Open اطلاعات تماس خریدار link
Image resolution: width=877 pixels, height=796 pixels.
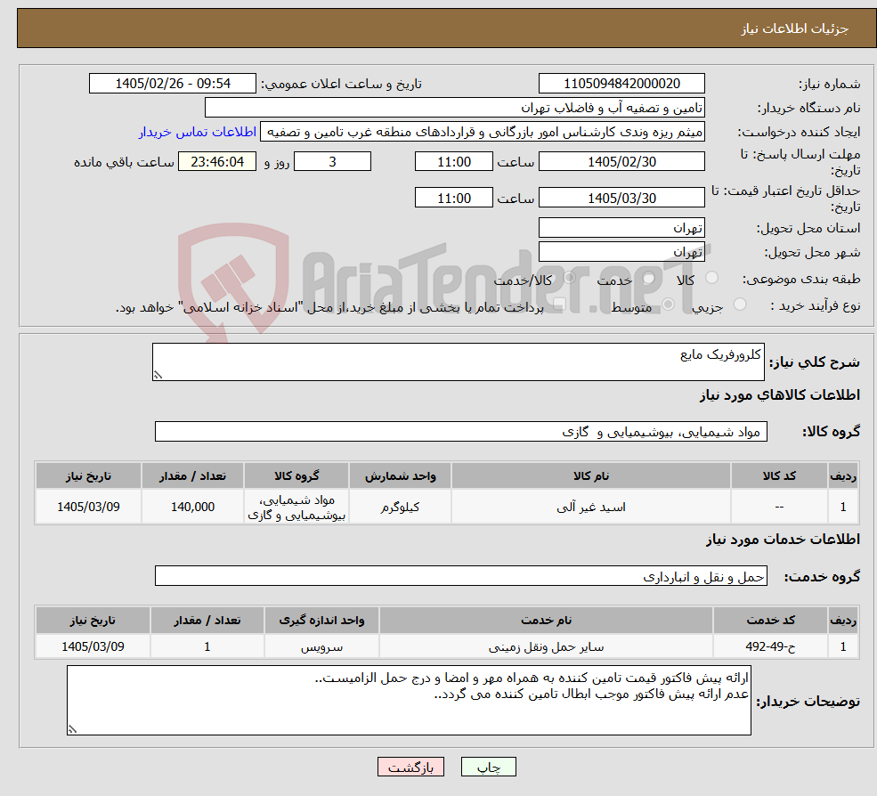[x=198, y=132]
